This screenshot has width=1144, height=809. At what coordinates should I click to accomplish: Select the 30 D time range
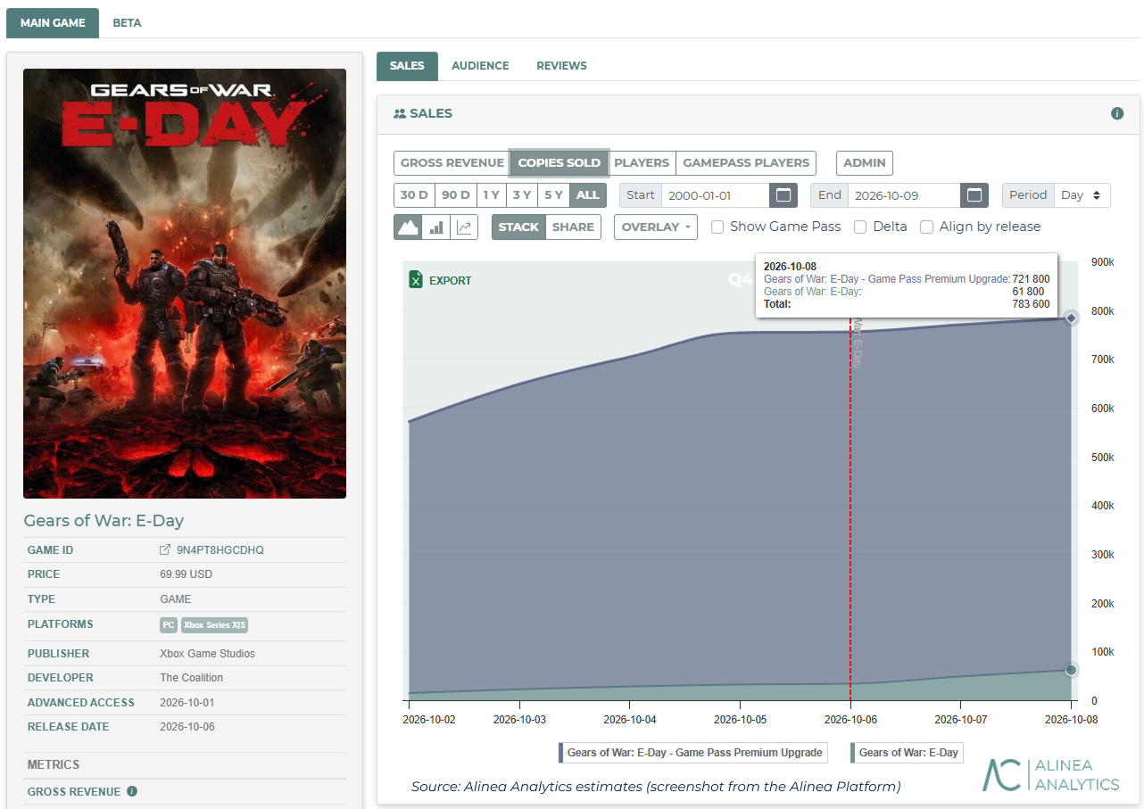pyautogui.click(x=414, y=195)
